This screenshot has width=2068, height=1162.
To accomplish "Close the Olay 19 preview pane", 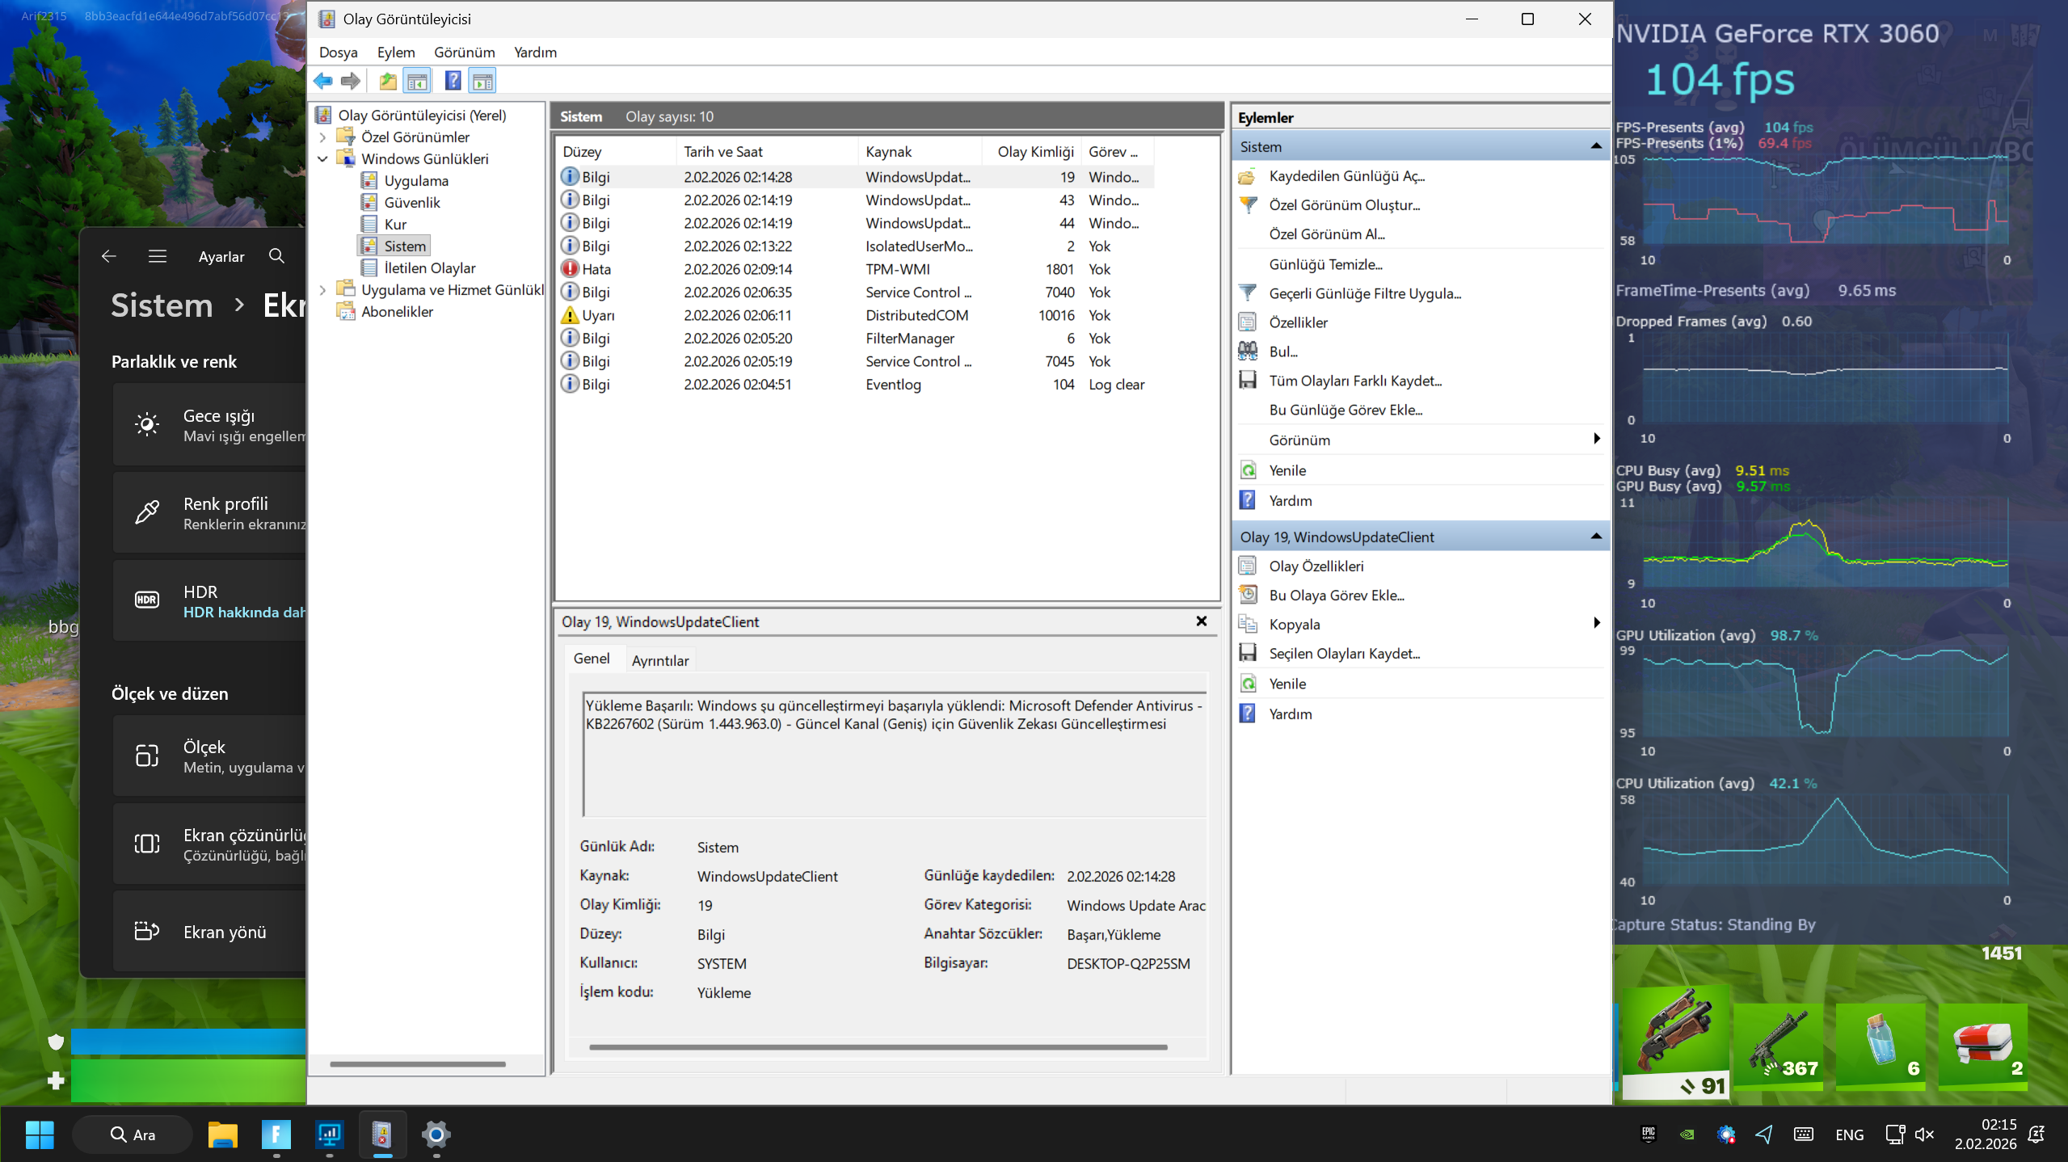I will (x=1202, y=621).
